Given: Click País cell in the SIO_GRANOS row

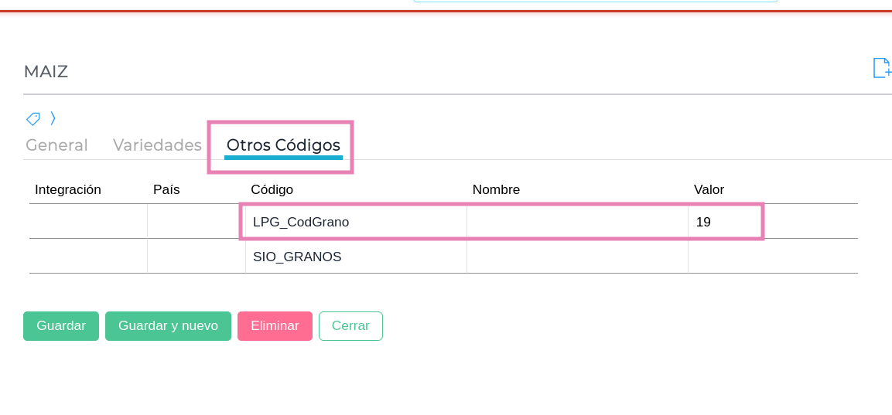Looking at the screenshot, I should point(196,257).
